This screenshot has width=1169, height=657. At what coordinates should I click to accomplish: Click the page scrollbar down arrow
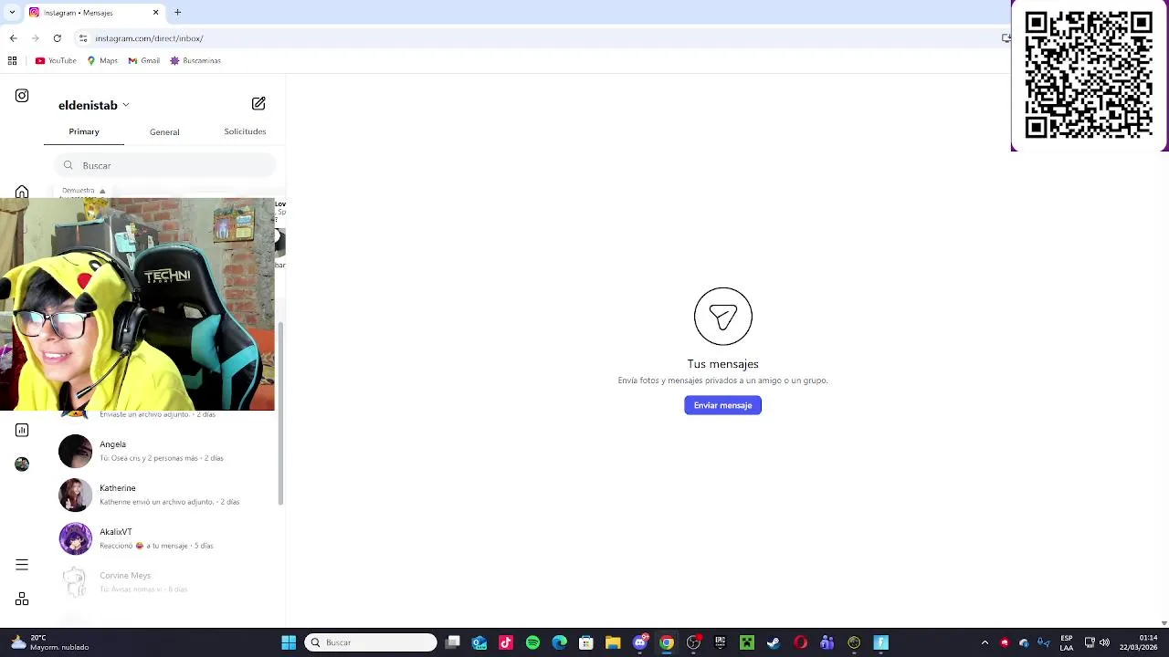pyautogui.click(x=1164, y=623)
